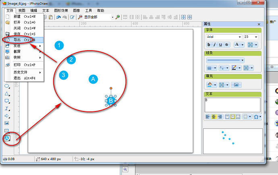Select the circled letter A numbering tool
This screenshot has width=278, height=175.
(x=7, y=138)
